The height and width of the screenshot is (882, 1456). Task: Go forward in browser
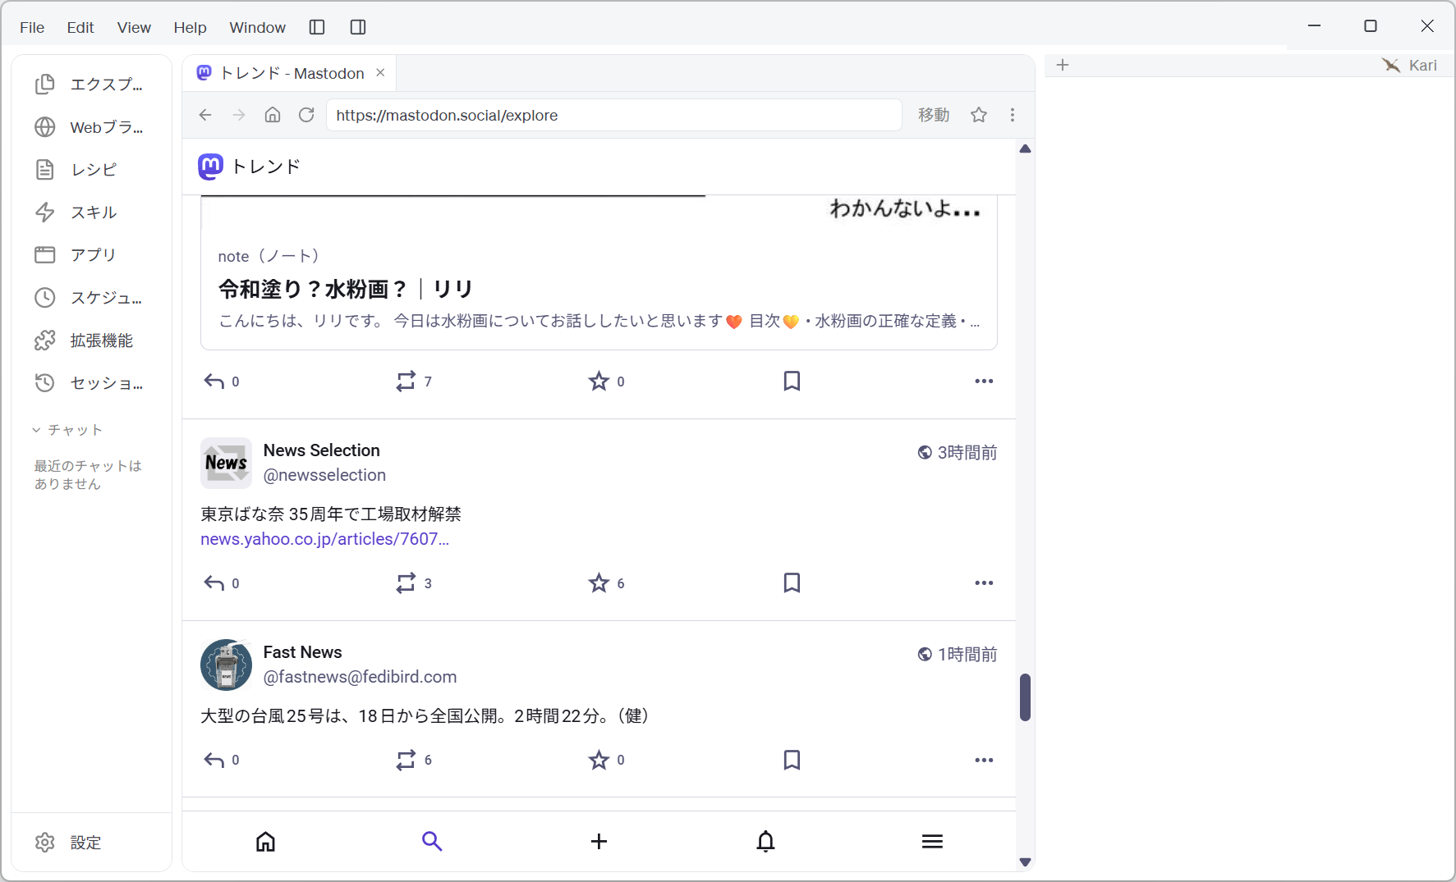pos(239,115)
